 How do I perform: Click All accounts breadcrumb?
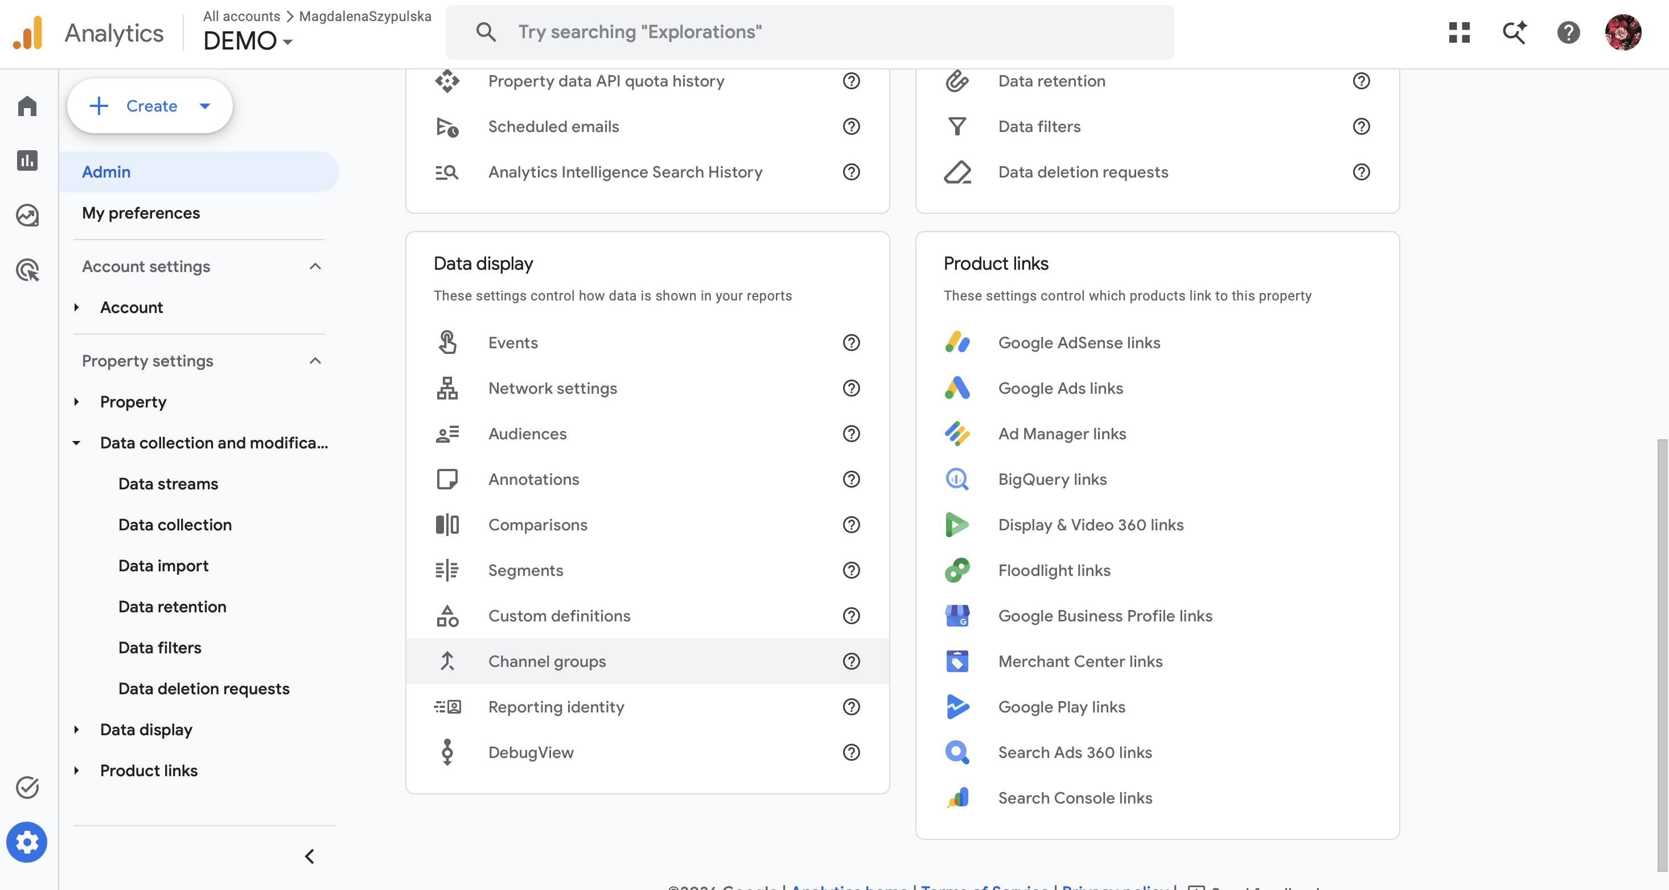[242, 16]
